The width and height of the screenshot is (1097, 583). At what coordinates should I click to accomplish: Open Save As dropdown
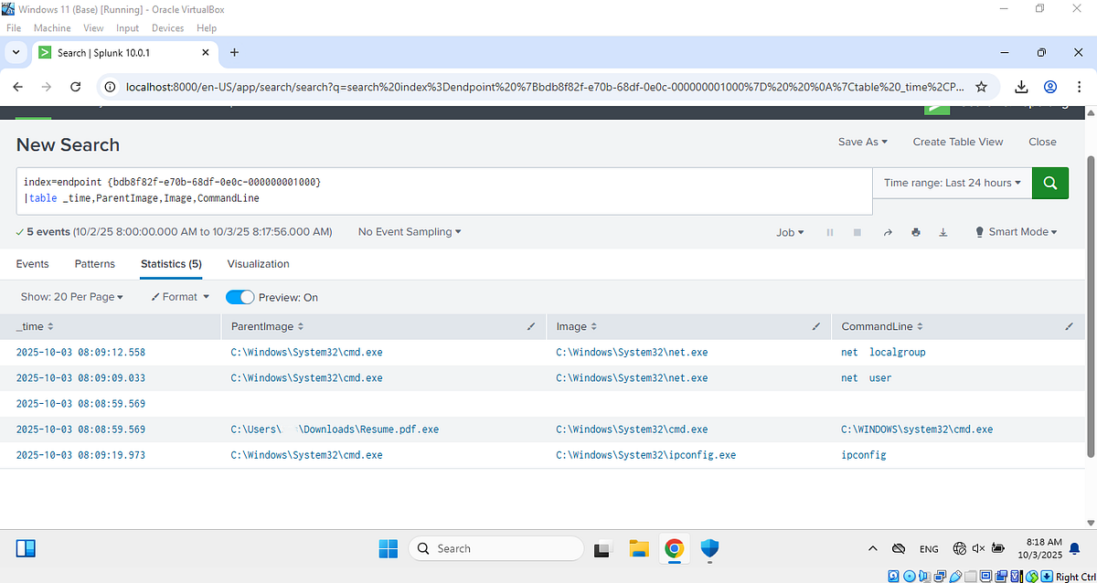864,142
